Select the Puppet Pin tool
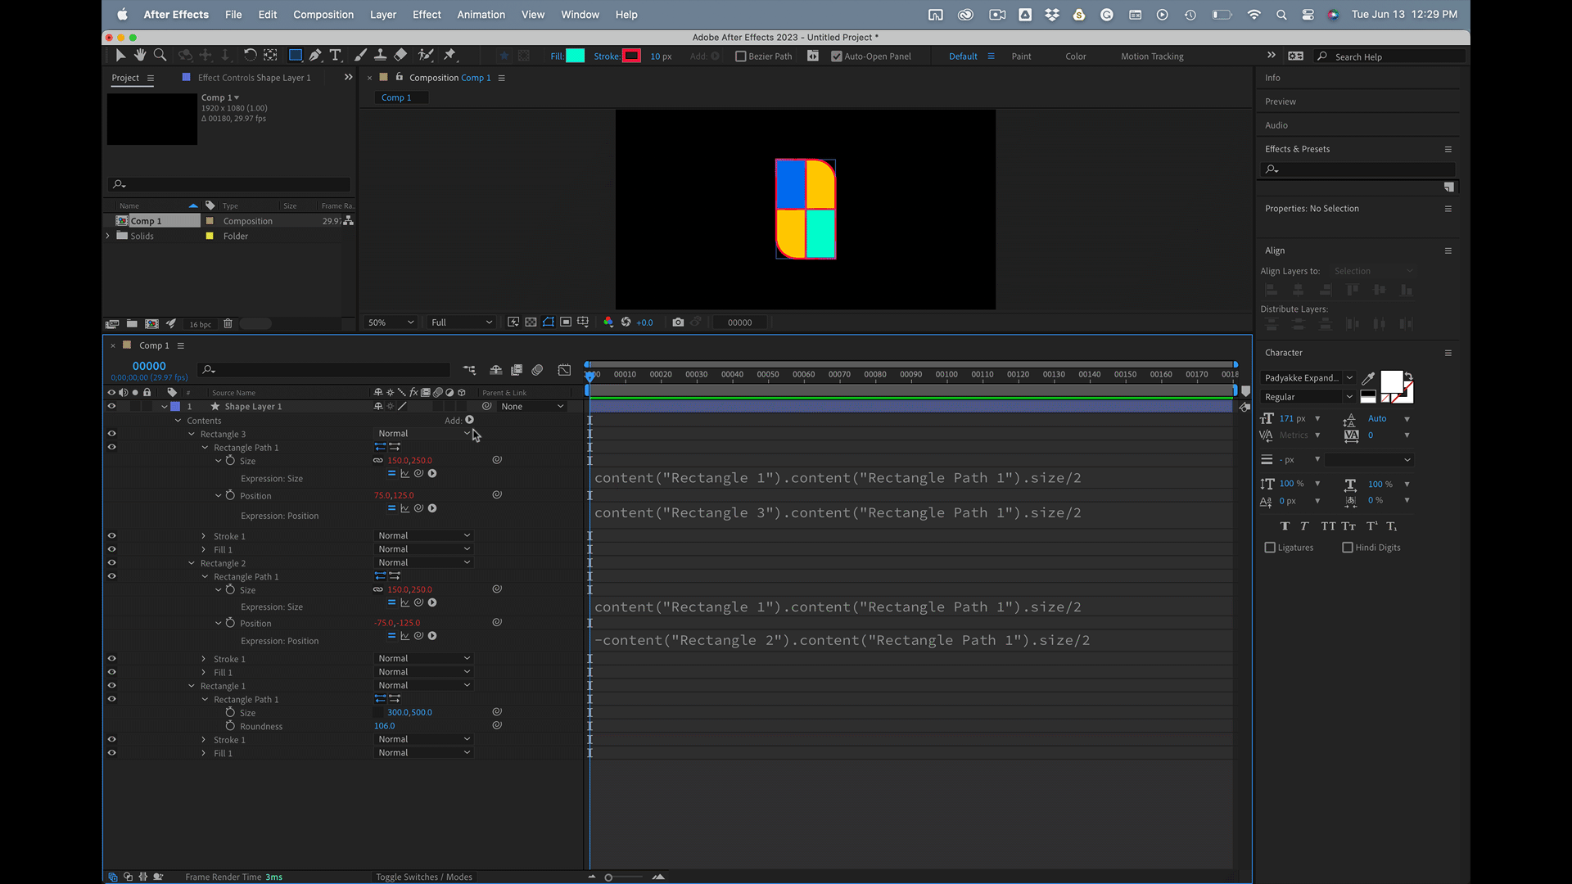The height and width of the screenshot is (884, 1572). tap(449, 55)
